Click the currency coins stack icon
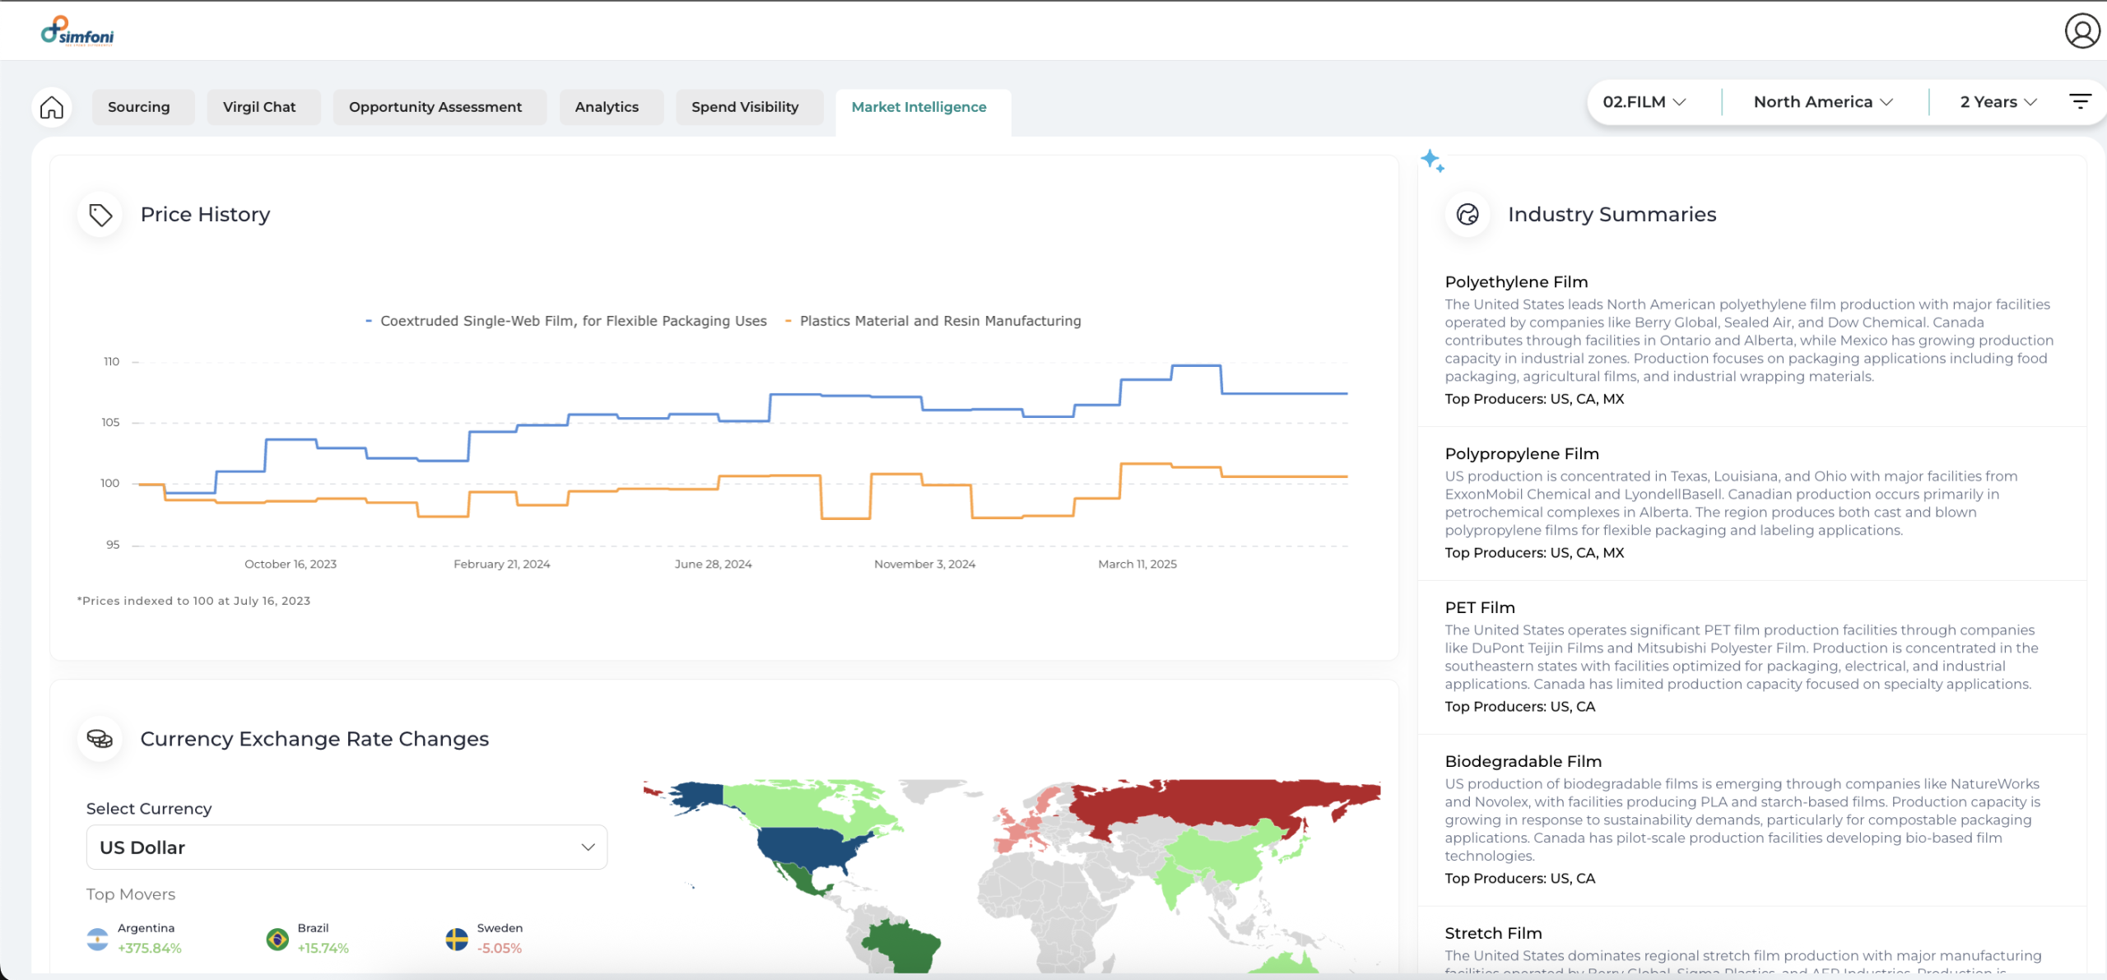Screen dimensions: 2107x980 [x=100, y=739]
